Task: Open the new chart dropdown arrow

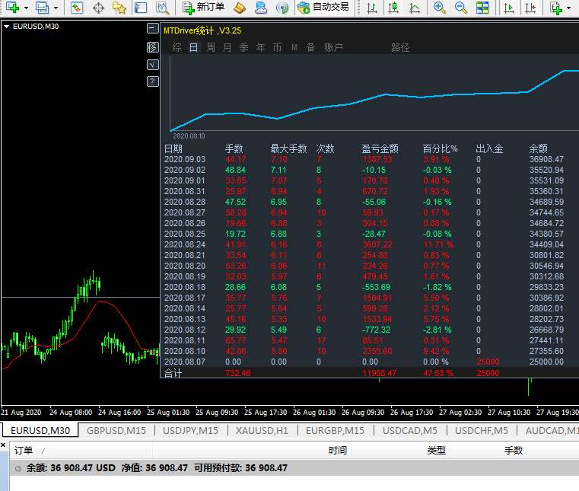Action: [x=26, y=8]
